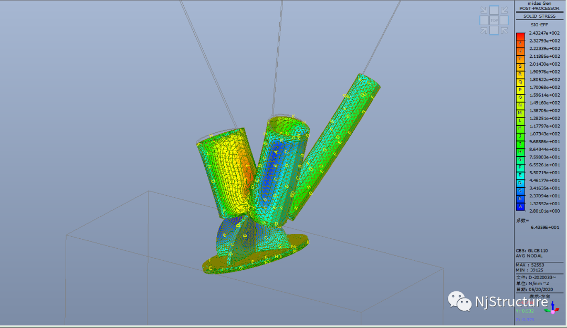567x328 pixels.
Task: Pick the legend color swatch labeled V
Action: click(x=520, y=44)
